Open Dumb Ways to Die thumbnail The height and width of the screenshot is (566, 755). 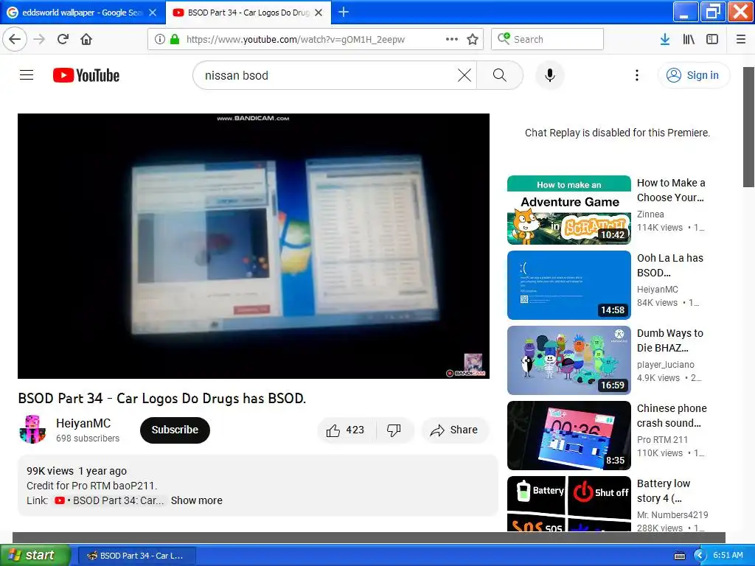pos(568,360)
